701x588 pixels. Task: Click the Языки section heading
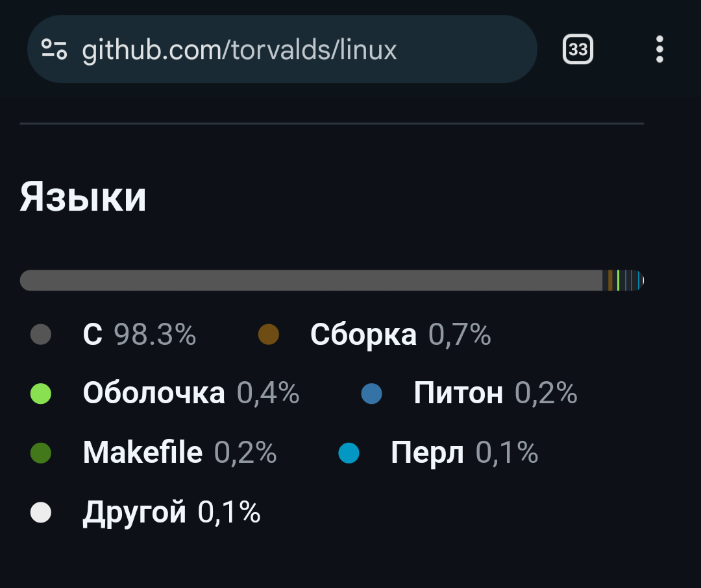83,197
